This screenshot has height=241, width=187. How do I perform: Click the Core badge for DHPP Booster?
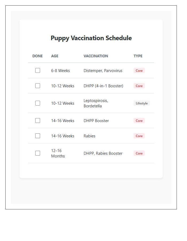pyautogui.click(x=139, y=120)
